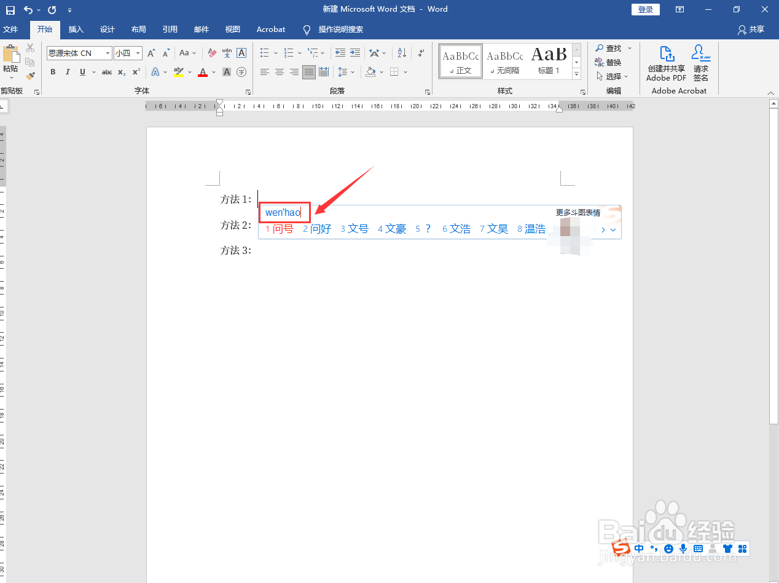Open the Sogou soft keyboard icon
Viewport: 779px width, 583px height.
pos(698,549)
